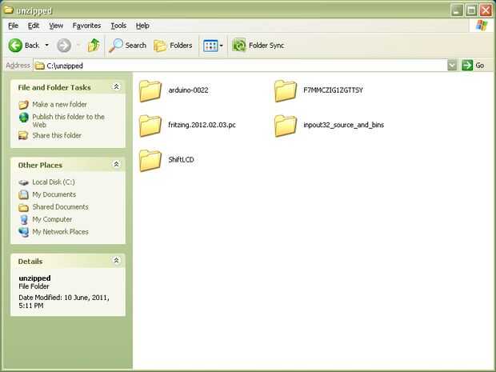Click the green Go arrow icon
Viewport: 496px width, 372px height.
pyautogui.click(x=467, y=66)
